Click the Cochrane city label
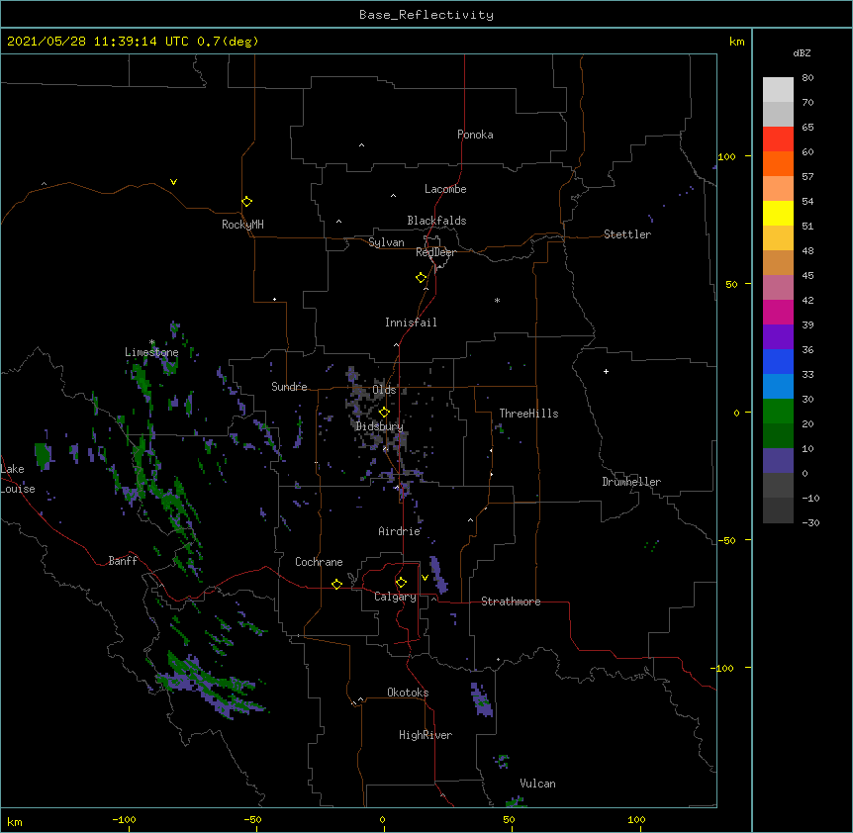Viewport: 853px width, 833px height. 319,562
